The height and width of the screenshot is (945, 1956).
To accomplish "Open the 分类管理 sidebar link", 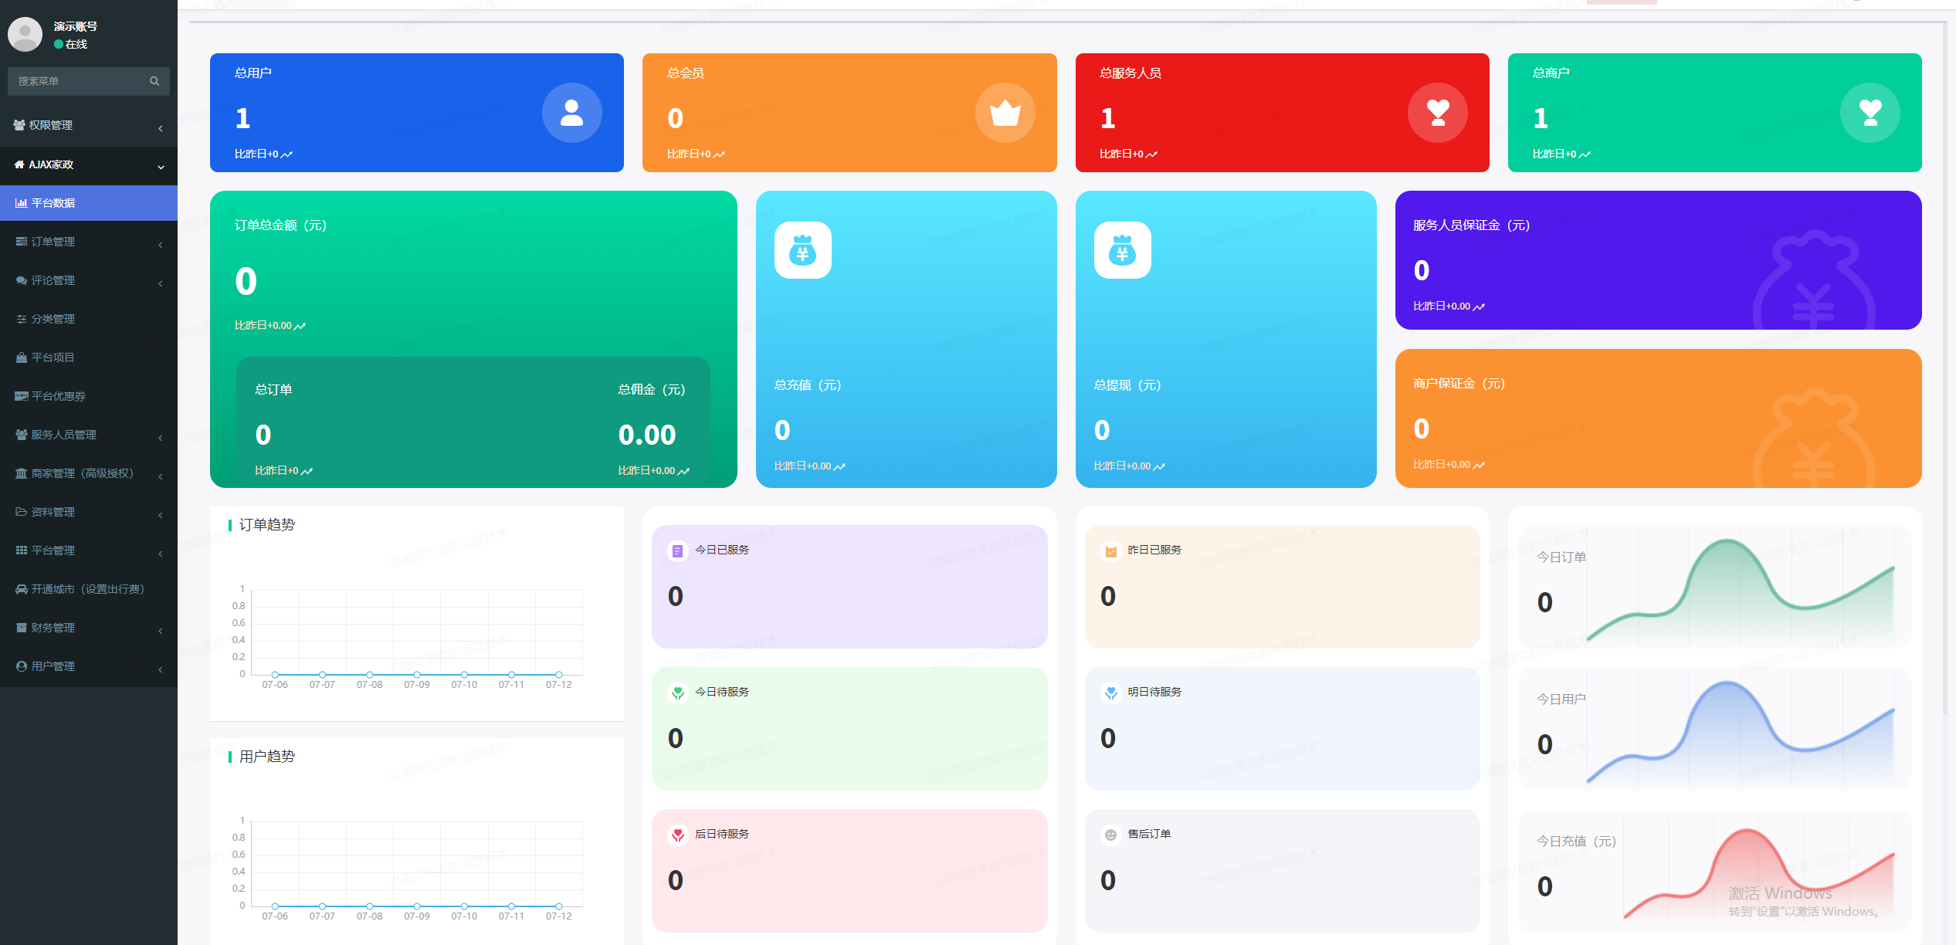I will coord(53,319).
